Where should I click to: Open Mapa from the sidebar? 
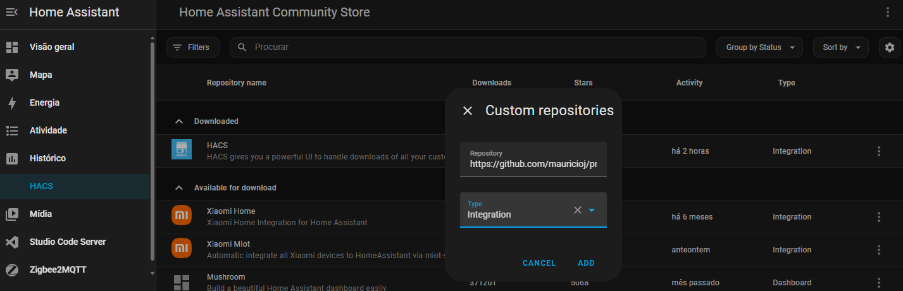tap(75, 75)
